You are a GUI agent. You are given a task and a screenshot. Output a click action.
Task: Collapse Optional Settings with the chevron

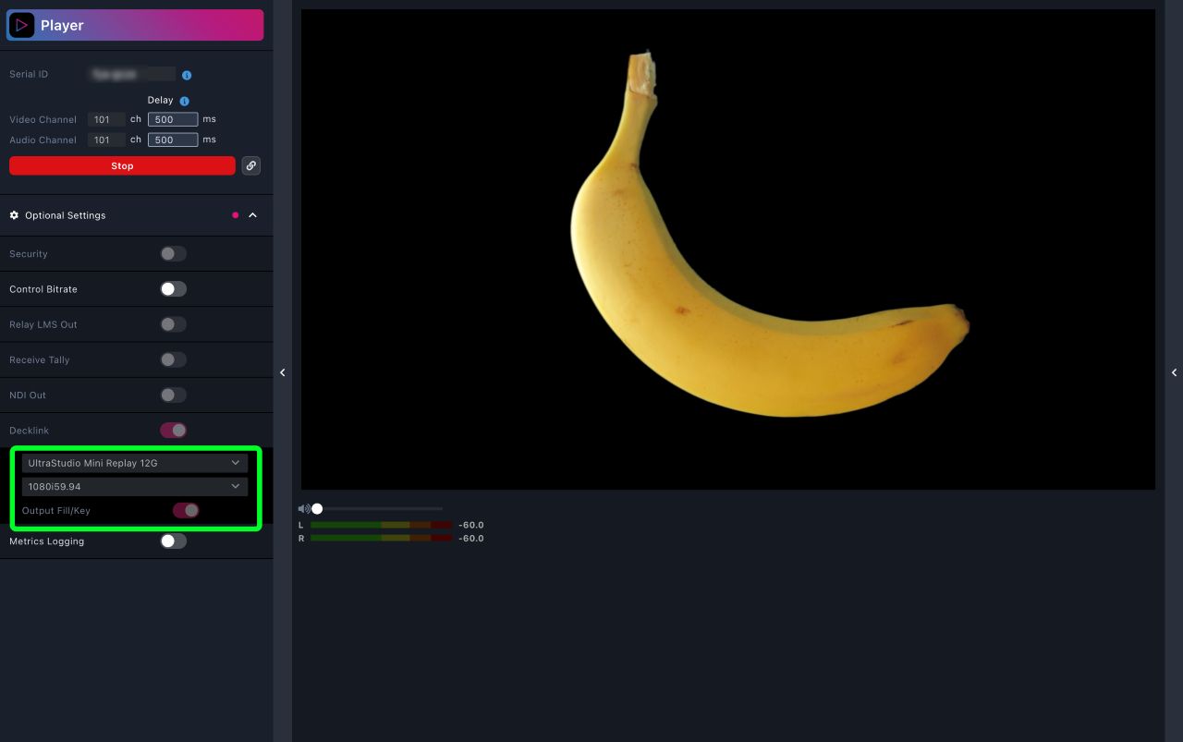point(252,215)
